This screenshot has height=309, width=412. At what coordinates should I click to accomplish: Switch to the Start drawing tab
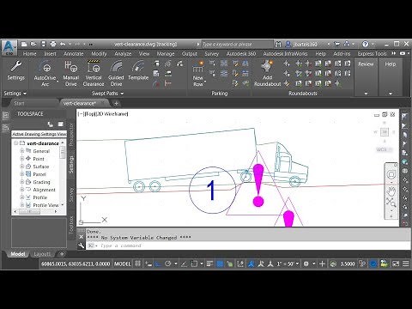(x=19, y=103)
